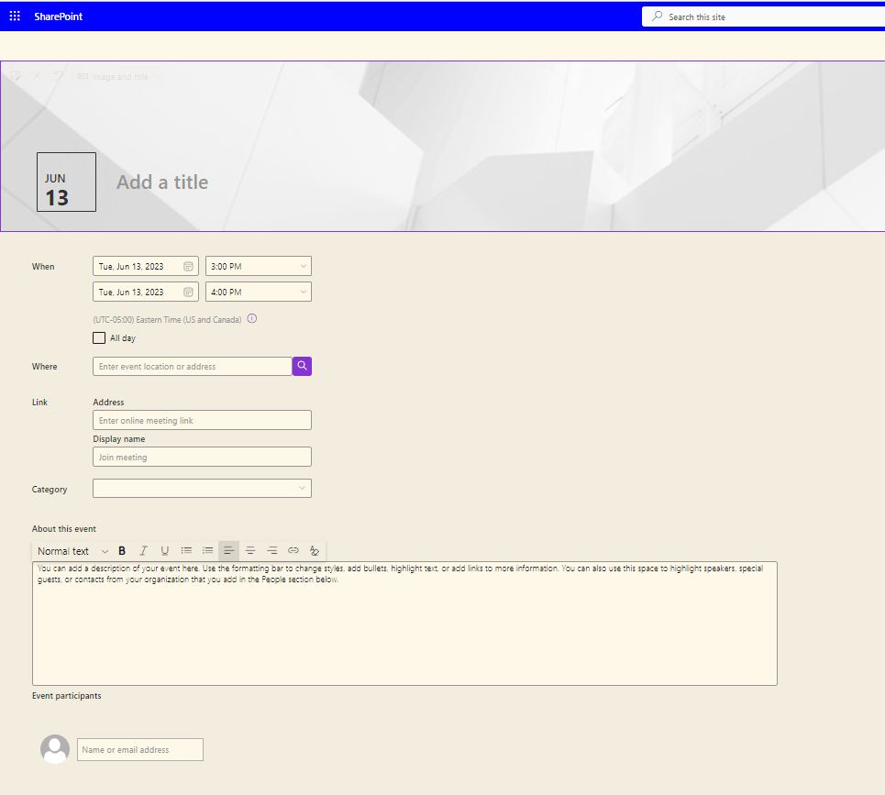The width and height of the screenshot is (885, 795).
Task: Open the Normal text style dropdown
Action: click(72, 551)
